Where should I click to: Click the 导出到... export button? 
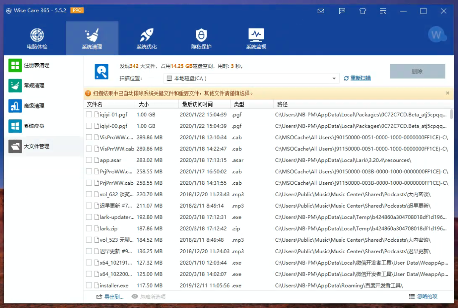[110, 297]
